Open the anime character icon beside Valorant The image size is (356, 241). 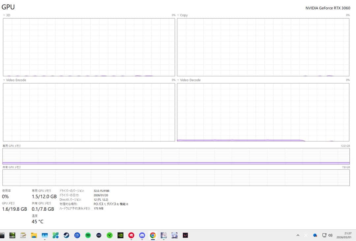174,235
